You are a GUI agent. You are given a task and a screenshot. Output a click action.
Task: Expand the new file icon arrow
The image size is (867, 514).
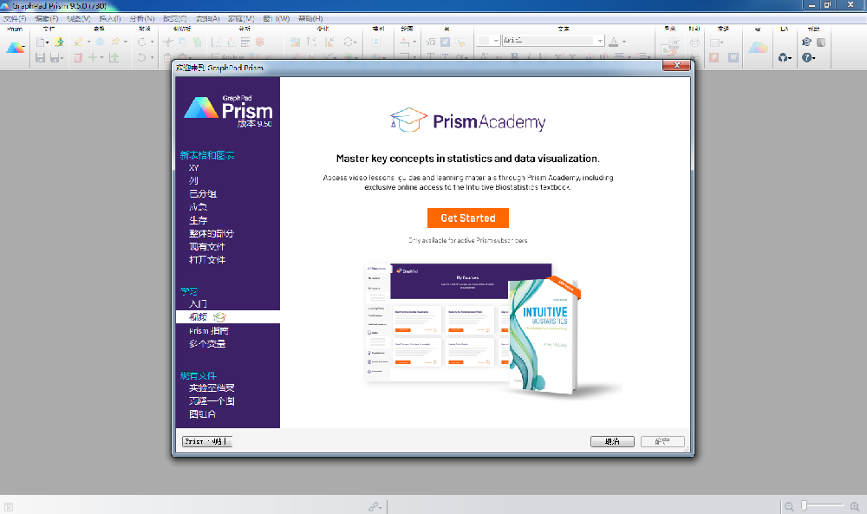(x=47, y=42)
